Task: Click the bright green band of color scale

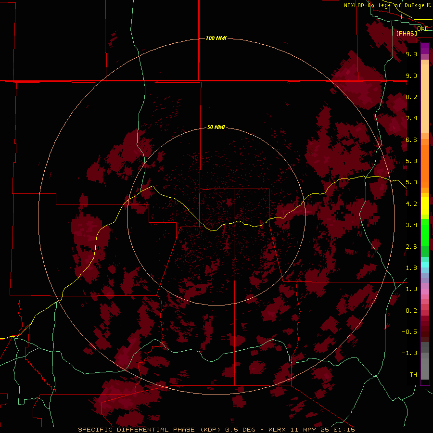Action: pyautogui.click(x=425, y=232)
